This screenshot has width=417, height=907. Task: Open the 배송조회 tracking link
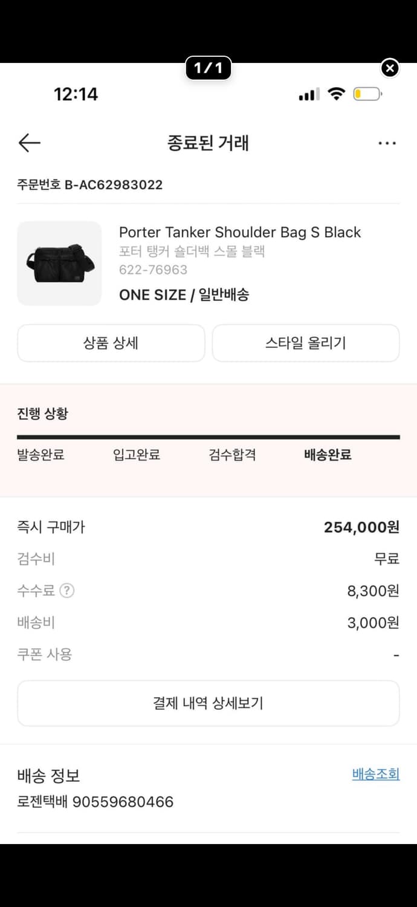pyautogui.click(x=375, y=774)
